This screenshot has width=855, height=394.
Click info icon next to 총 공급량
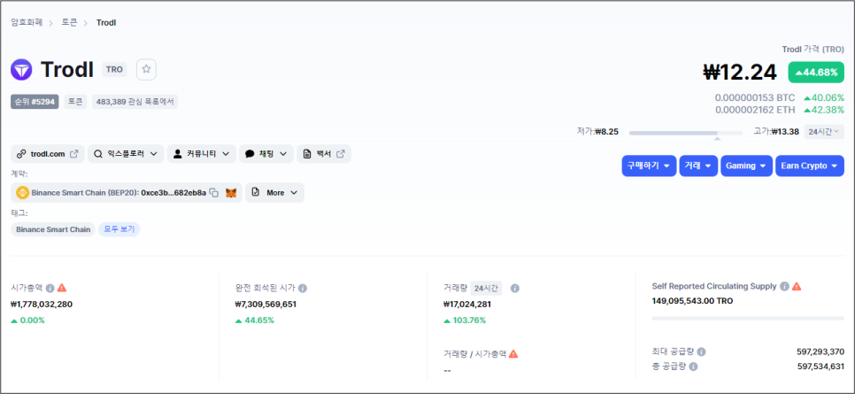693,367
